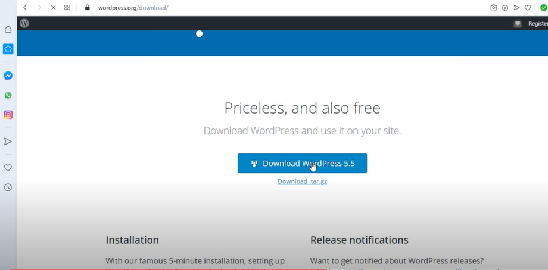
Task: Click the Release notifications heading
Action: 359,240
